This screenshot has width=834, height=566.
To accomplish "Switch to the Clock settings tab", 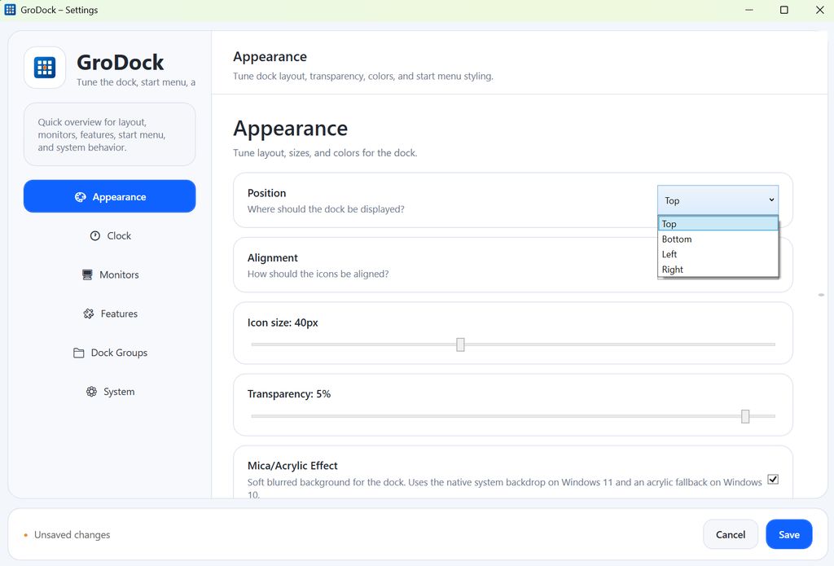I will click(110, 235).
